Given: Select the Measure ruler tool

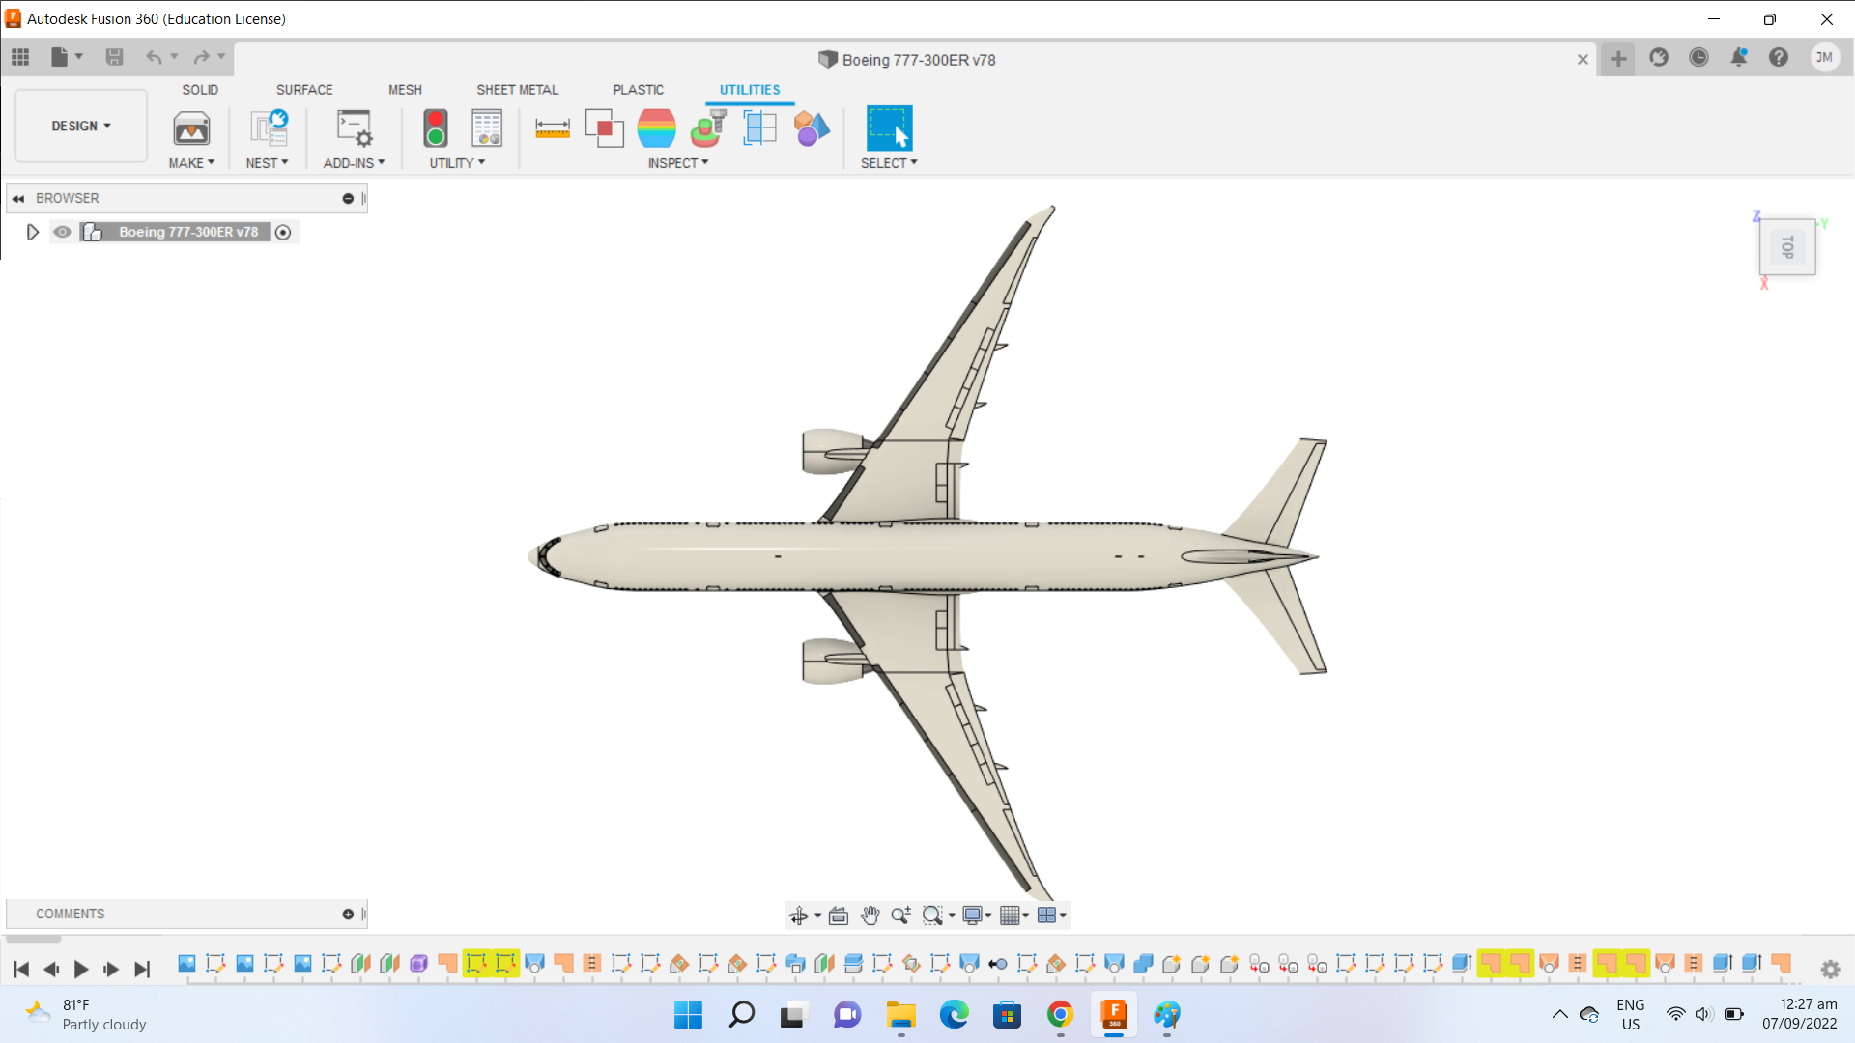Looking at the screenshot, I should pyautogui.click(x=553, y=128).
